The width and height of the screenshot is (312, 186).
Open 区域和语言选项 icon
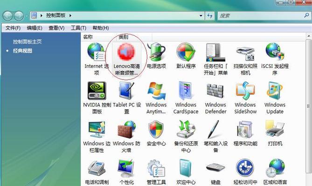click(x=275, y=168)
